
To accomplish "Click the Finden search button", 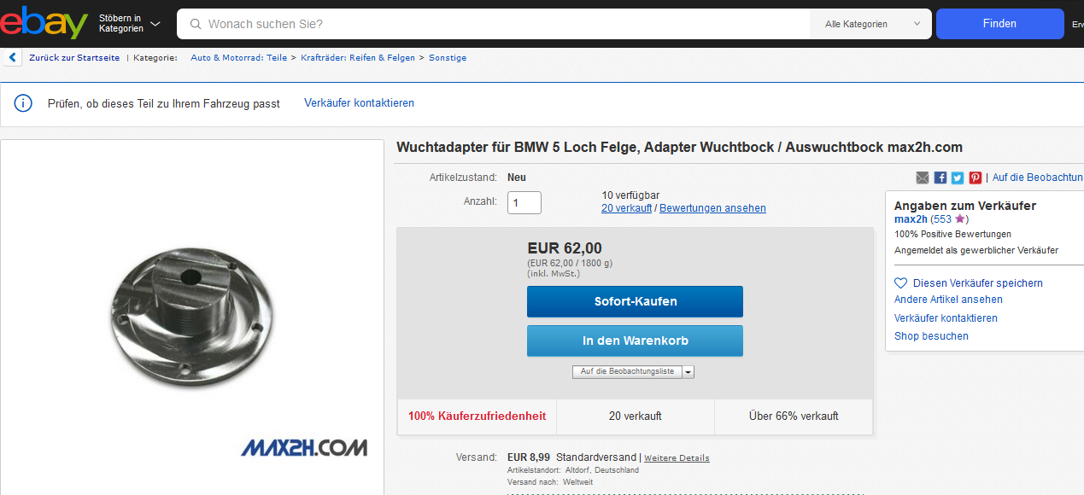I will click(x=999, y=24).
